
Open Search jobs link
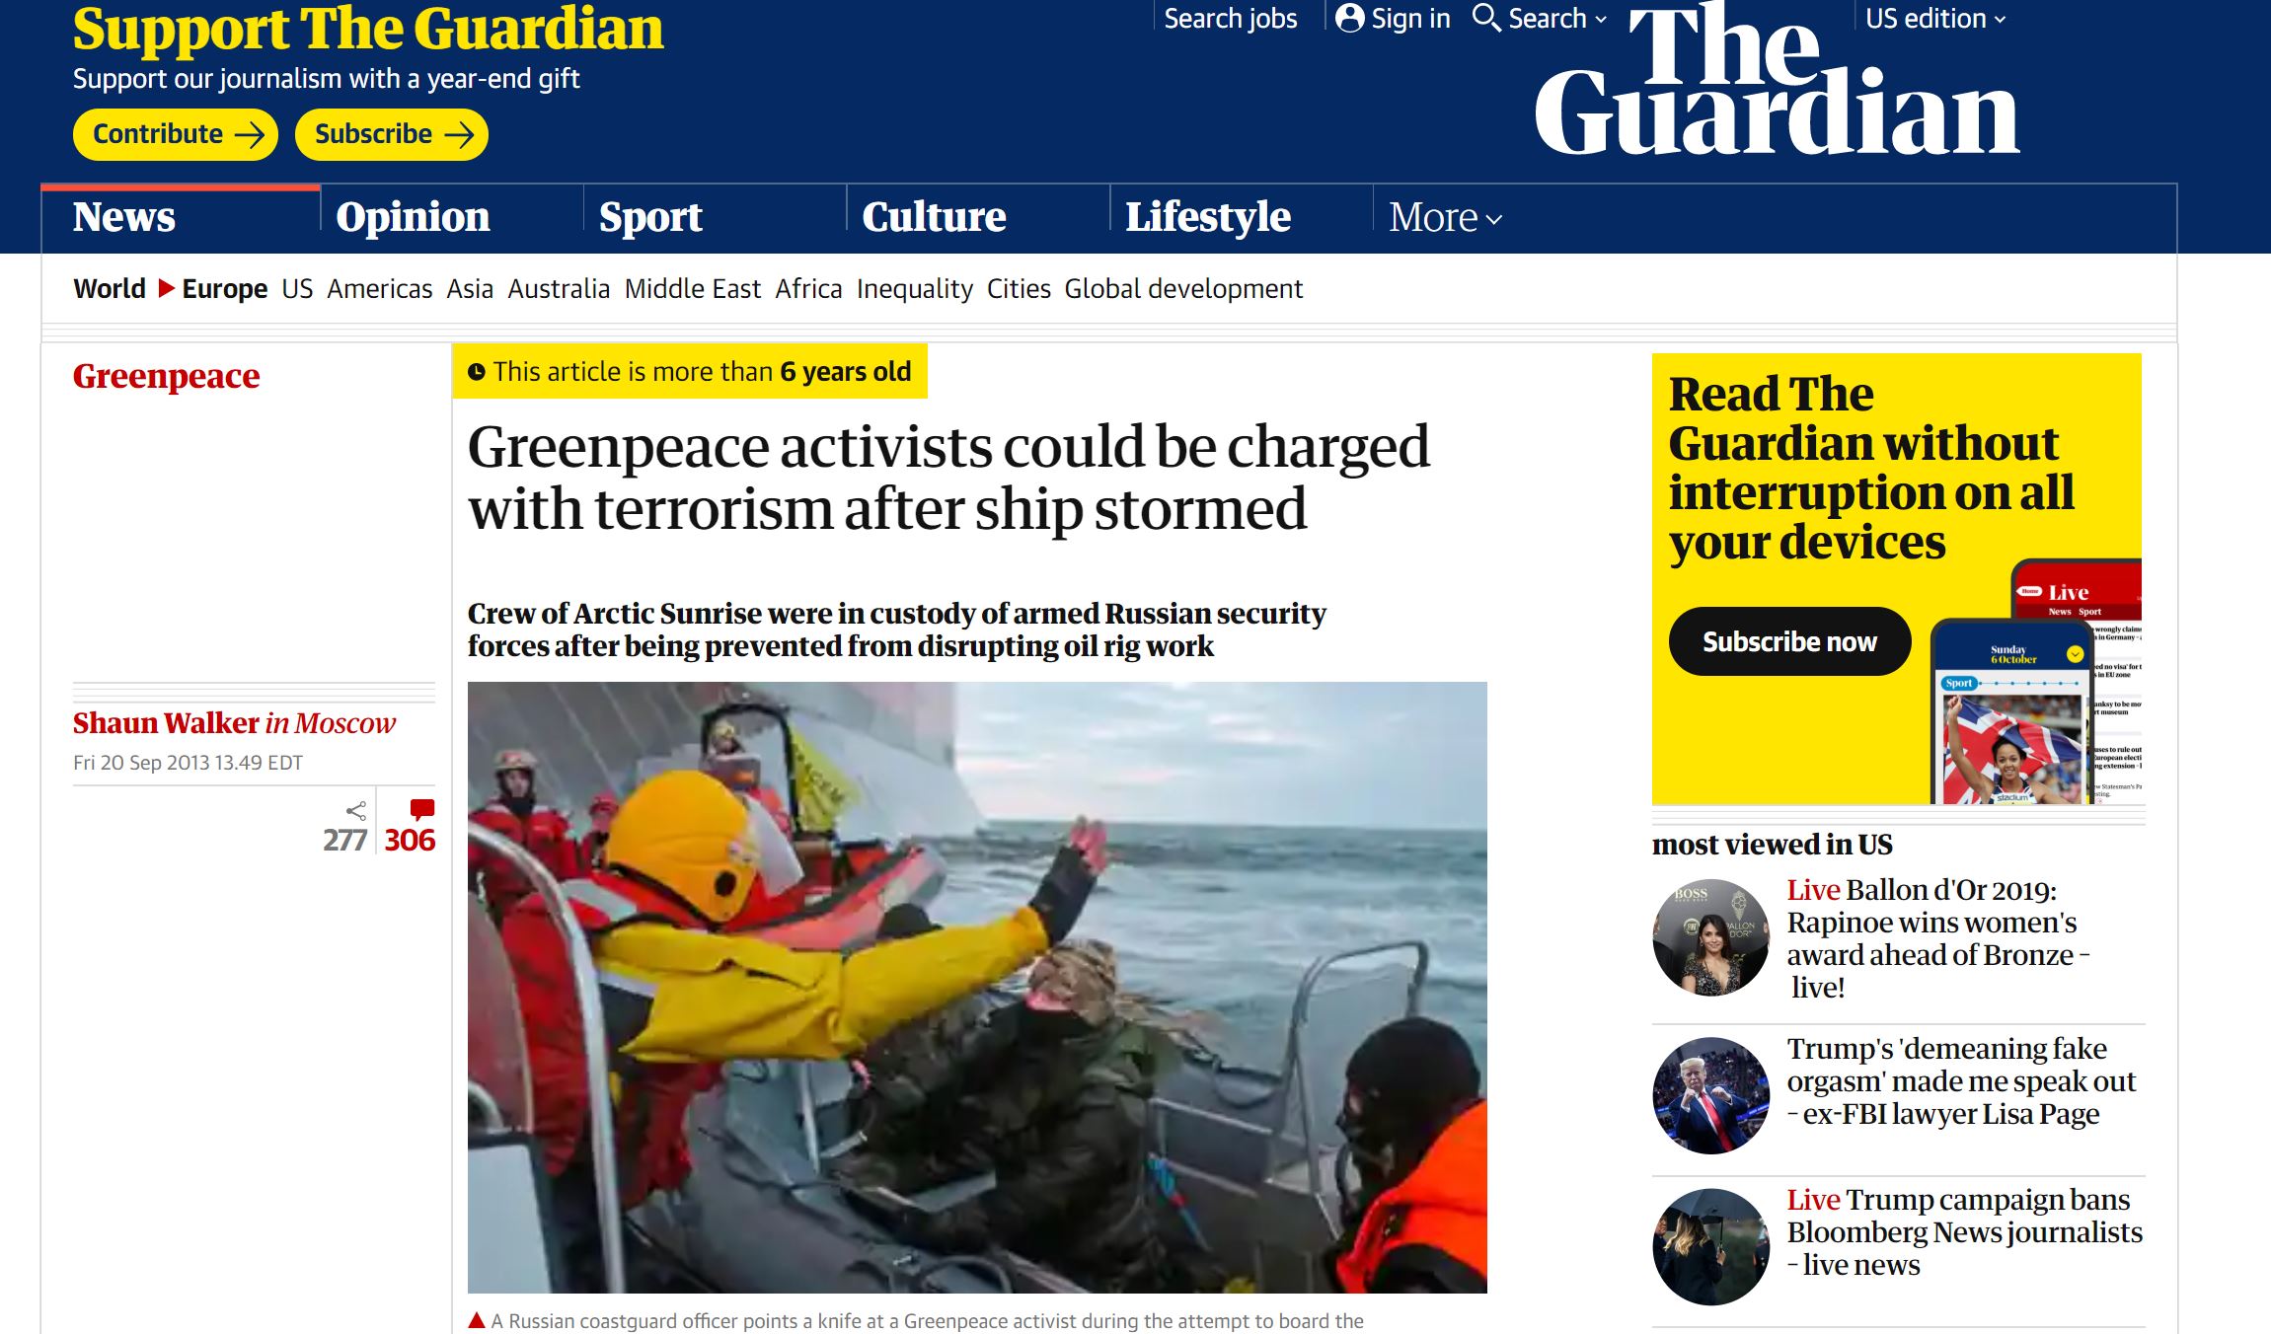click(x=1231, y=19)
